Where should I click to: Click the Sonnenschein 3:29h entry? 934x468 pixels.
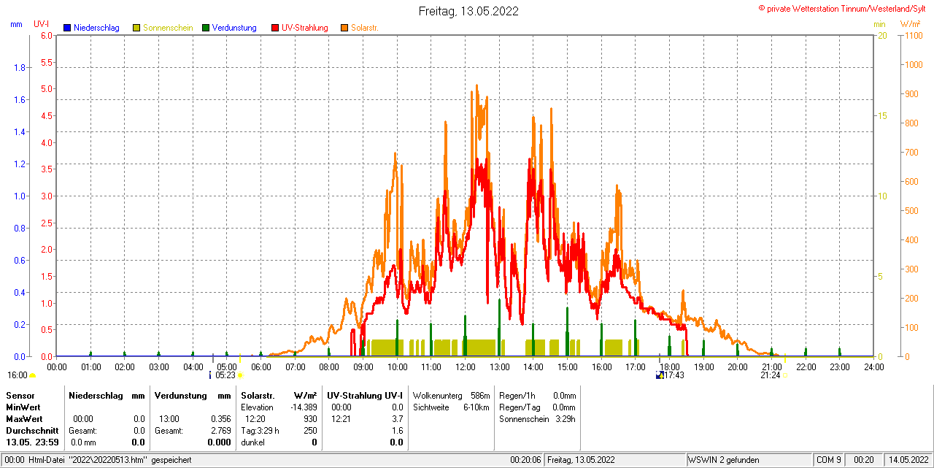click(x=537, y=418)
